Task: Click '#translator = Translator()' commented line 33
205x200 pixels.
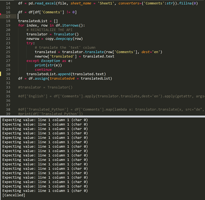Action: [45, 87]
